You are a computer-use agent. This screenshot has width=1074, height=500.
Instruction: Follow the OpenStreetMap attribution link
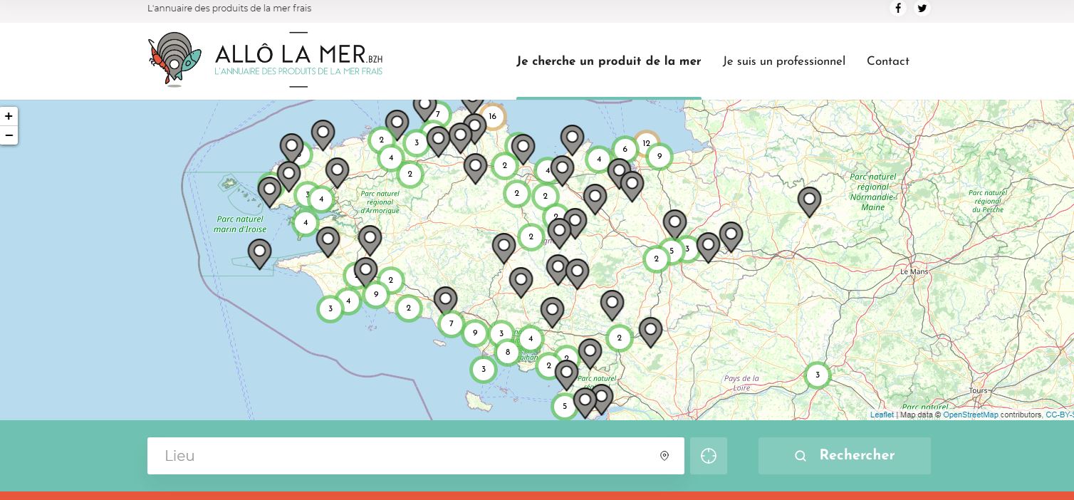pos(970,415)
